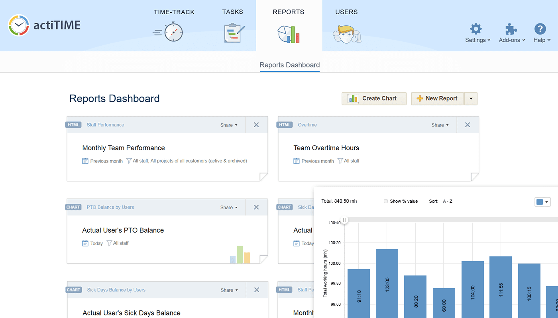Switch to USERS tab
558x318 pixels.
tap(346, 12)
